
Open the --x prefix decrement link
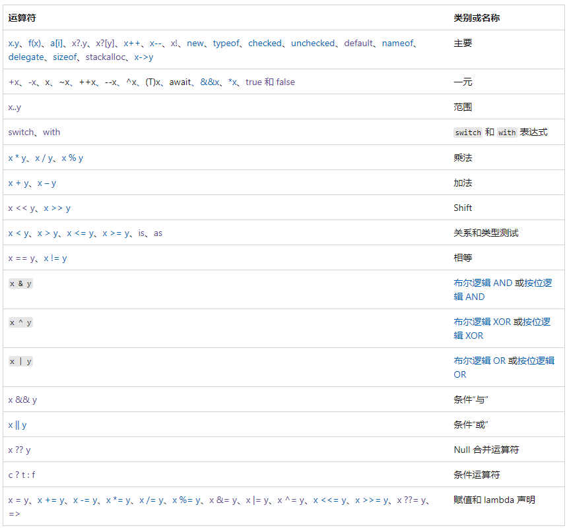tap(111, 82)
